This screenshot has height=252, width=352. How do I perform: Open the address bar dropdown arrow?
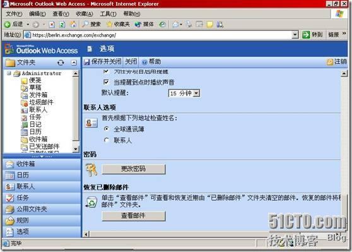click(295, 35)
